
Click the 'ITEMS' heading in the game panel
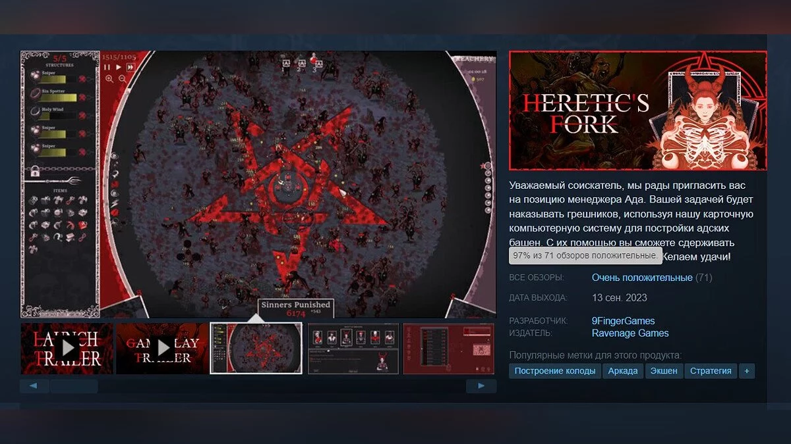[60, 191]
